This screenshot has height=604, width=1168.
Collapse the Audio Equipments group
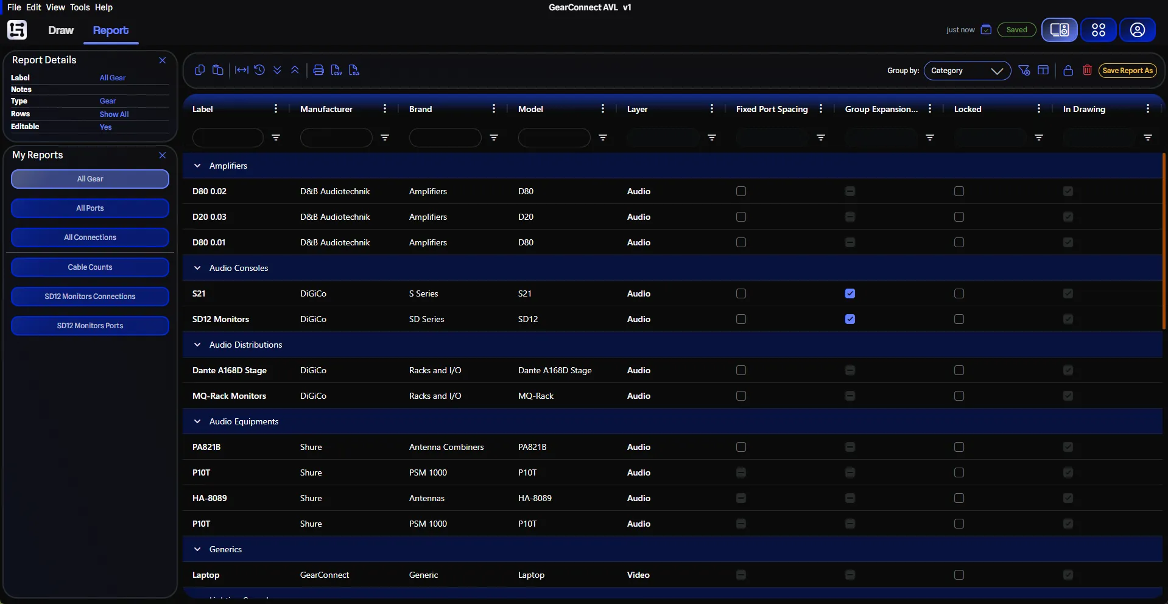coord(197,421)
